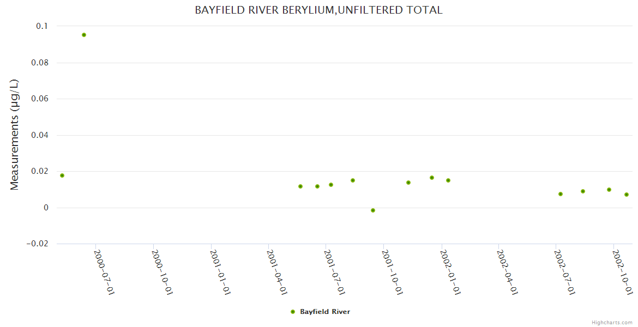Click first data point of the 2001 cluster
Screen dimensions: 638x327
(300, 186)
